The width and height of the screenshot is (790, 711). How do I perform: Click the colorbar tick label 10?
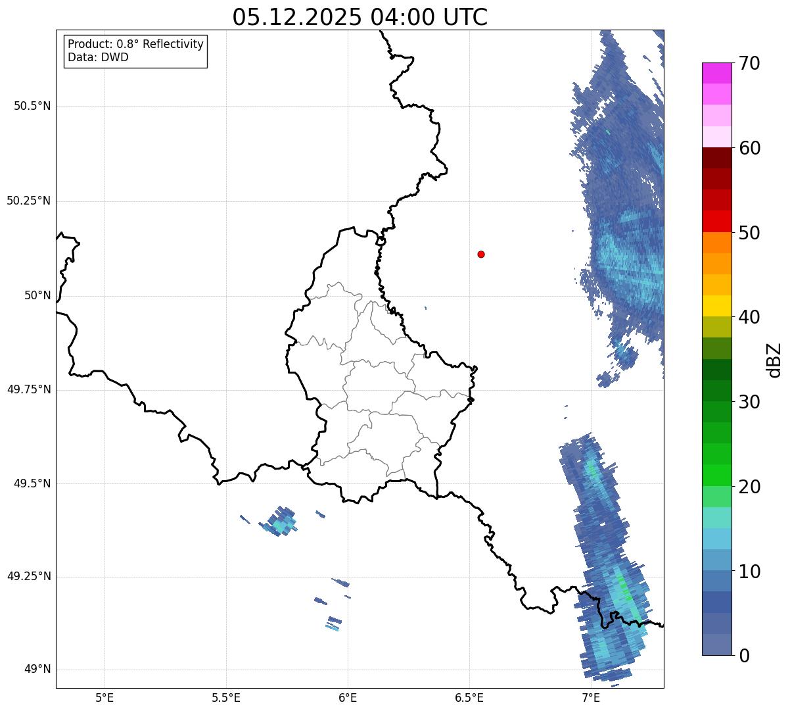(x=749, y=572)
